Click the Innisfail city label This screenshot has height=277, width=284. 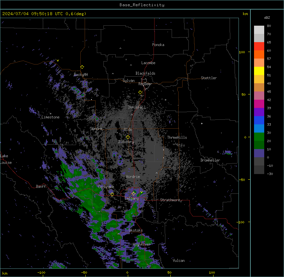click(x=137, y=107)
